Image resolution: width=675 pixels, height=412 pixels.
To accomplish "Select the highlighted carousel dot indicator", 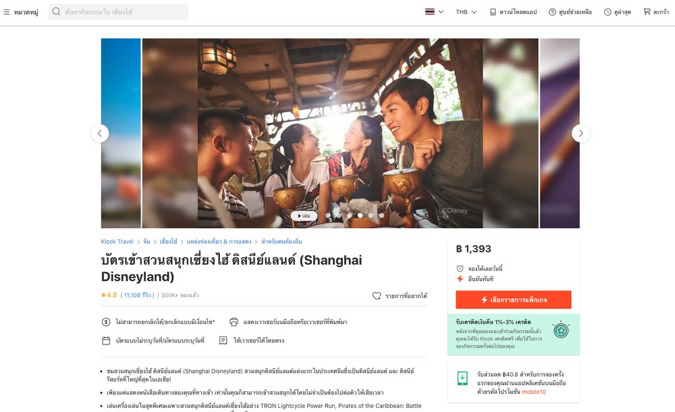I will pos(360,215).
